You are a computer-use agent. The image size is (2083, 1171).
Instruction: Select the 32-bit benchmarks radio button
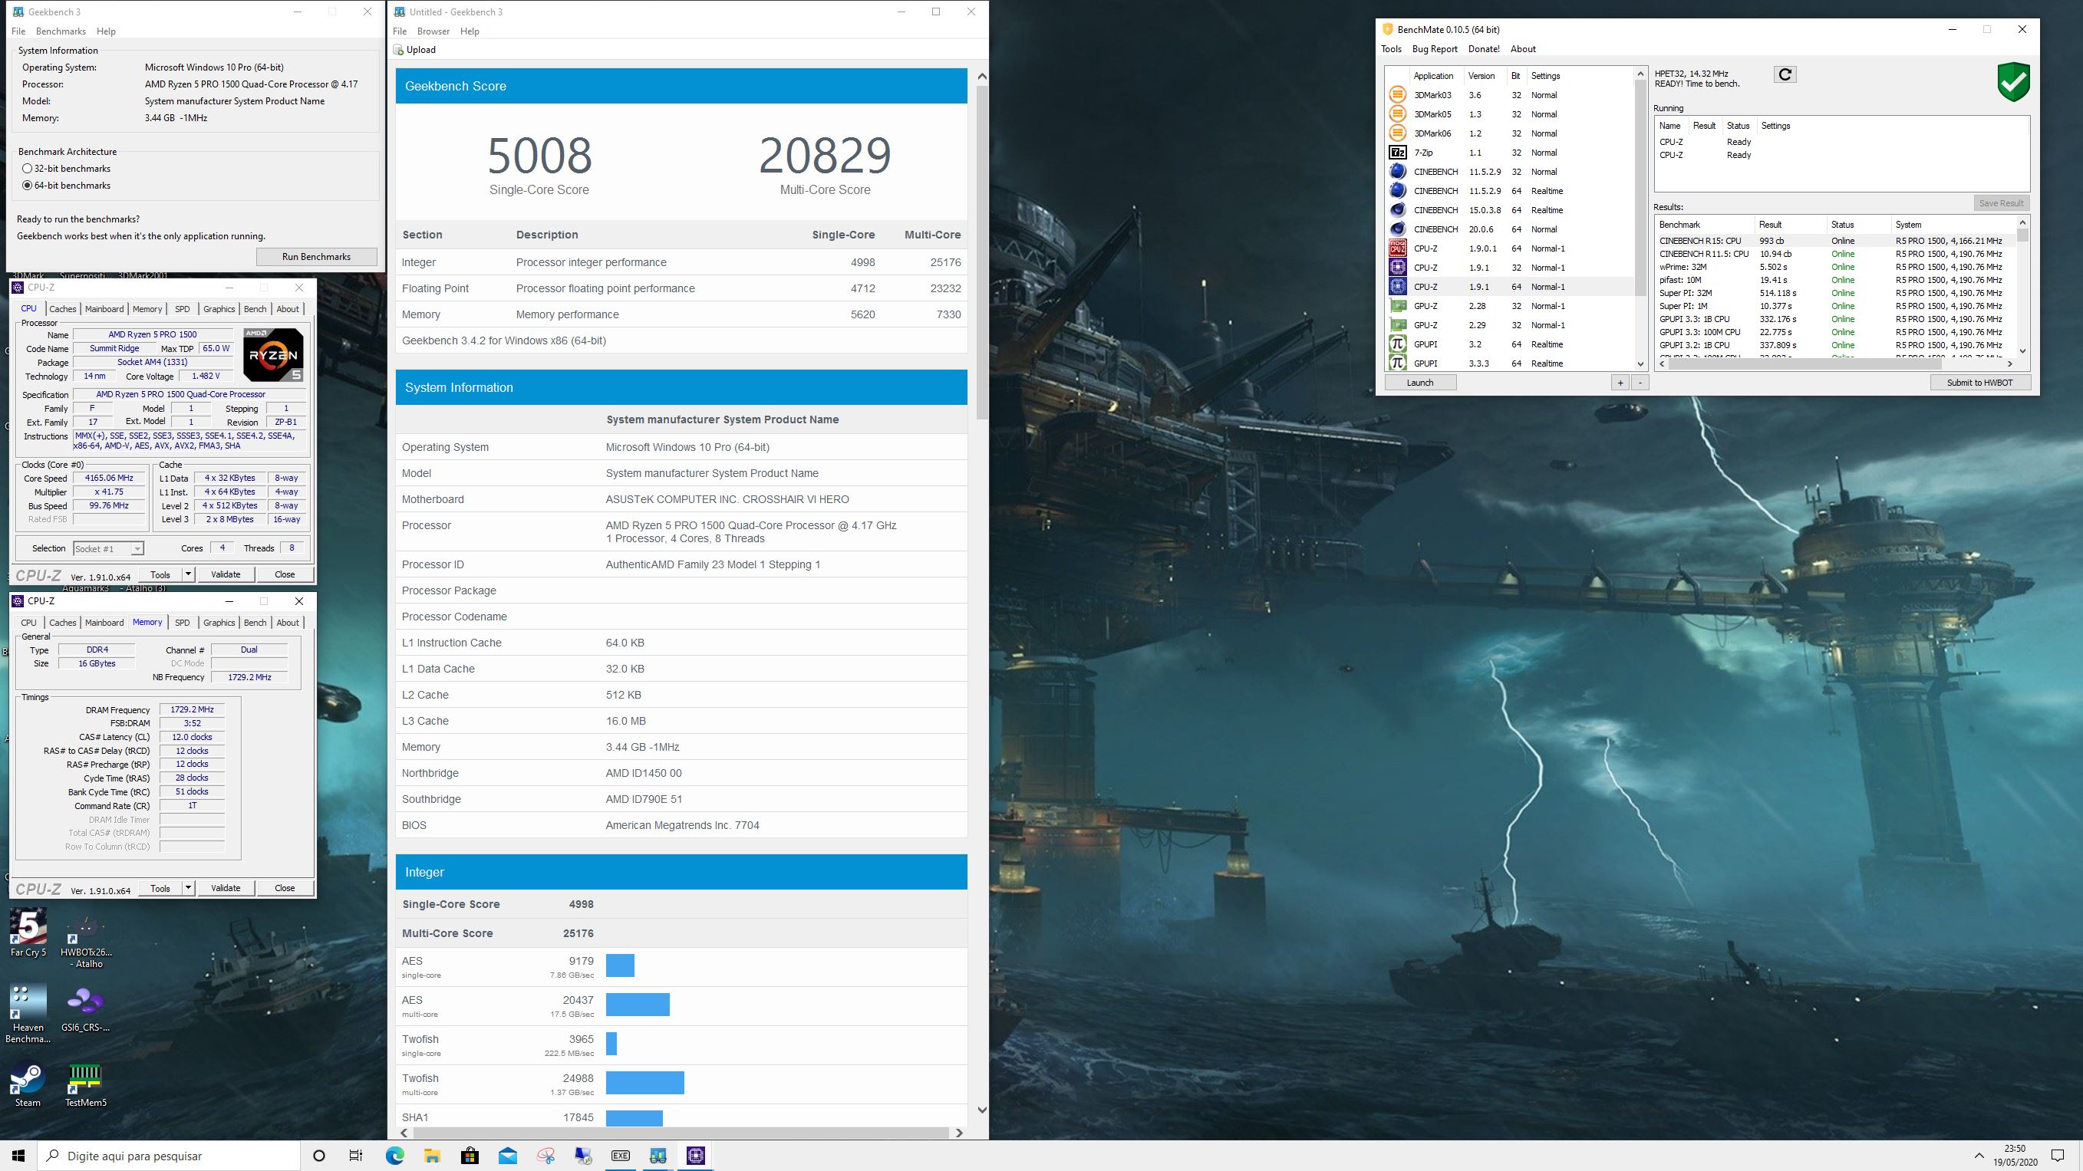[28, 169]
